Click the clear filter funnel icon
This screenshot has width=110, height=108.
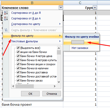coord(6,30)
